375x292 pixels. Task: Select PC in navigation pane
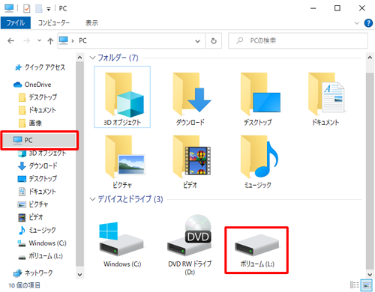tap(40, 140)
